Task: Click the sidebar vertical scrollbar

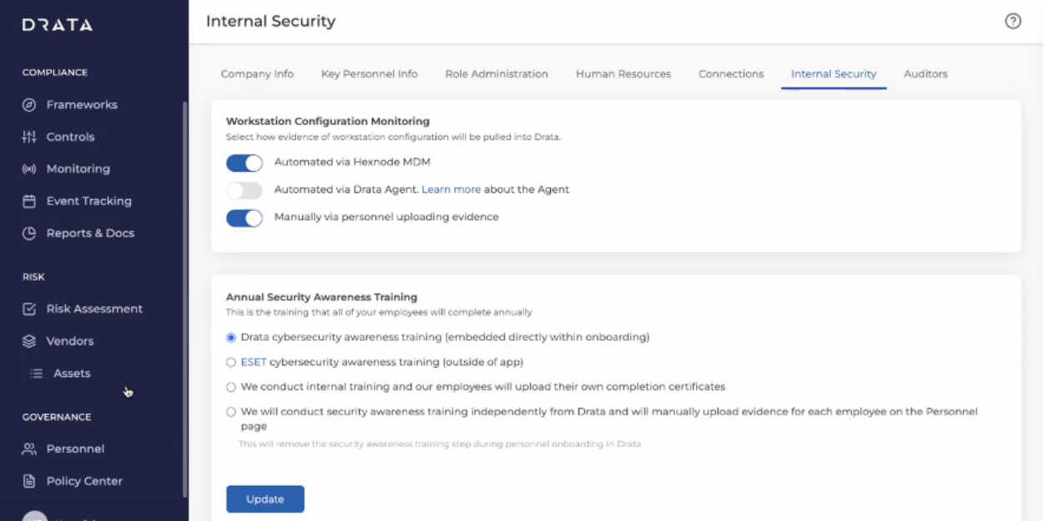Action: 184,299
